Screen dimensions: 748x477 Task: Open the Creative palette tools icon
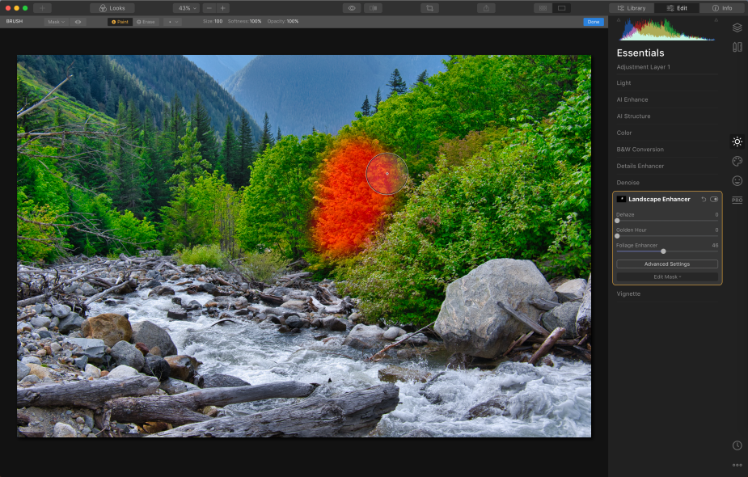(x=737, y=161)
